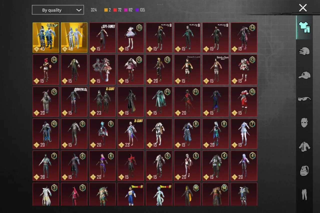The width and height of the screenshot is (320, 213).
Task: Click the total item count 324
Action: [x=94, y=10]
